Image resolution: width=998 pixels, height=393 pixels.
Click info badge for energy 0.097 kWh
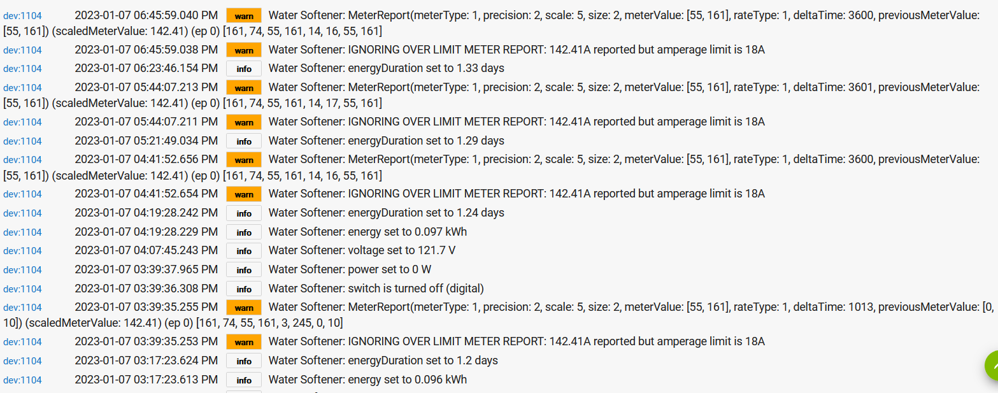click(244, 232)
